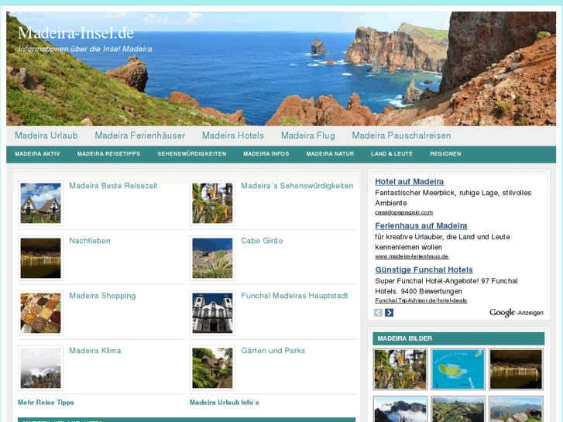
Task: Open Hotel auf Madeira ad
Action: (410, 182)
